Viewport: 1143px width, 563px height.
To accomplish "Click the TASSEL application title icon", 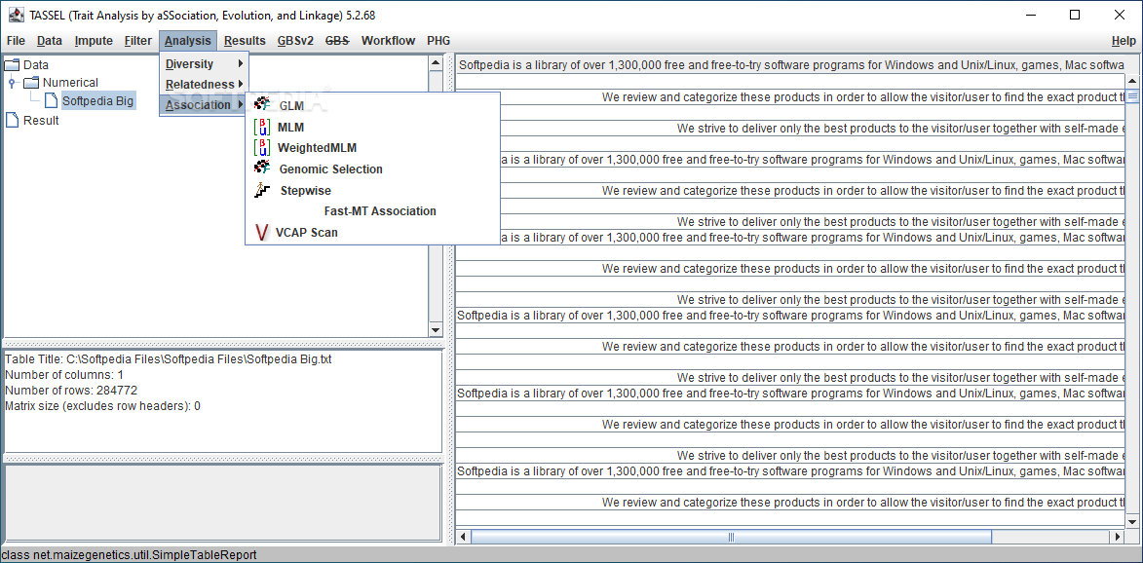I will pyautogui.click(x=16, y=15).
